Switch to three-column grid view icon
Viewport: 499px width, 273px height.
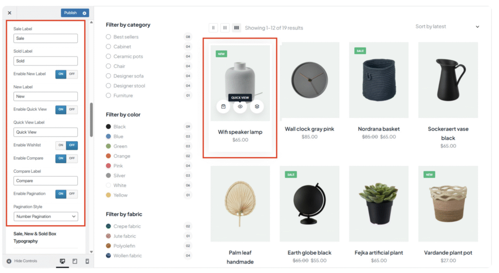(225, 28)
